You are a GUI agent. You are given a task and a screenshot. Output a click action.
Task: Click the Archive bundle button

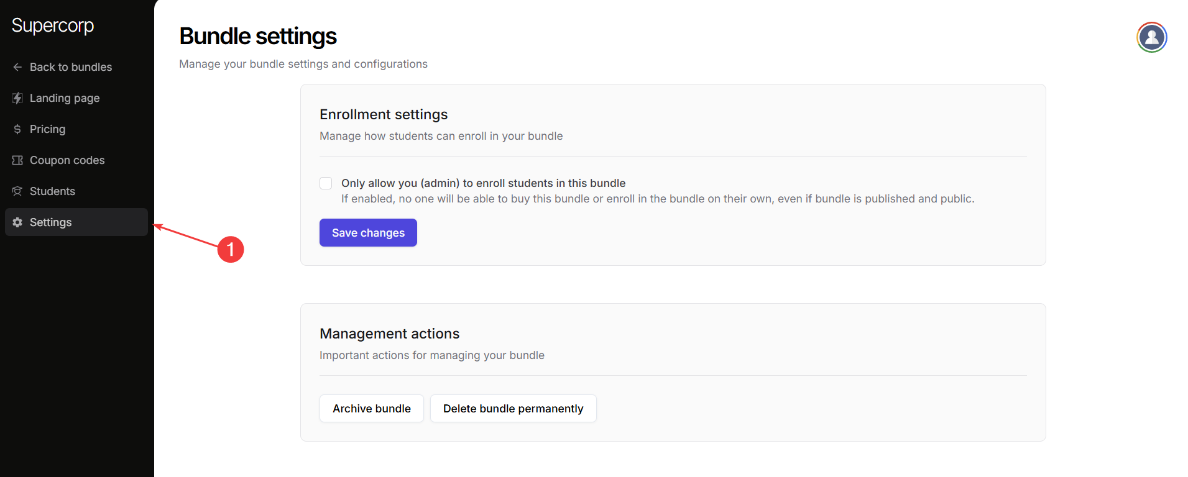click(371, 409)
